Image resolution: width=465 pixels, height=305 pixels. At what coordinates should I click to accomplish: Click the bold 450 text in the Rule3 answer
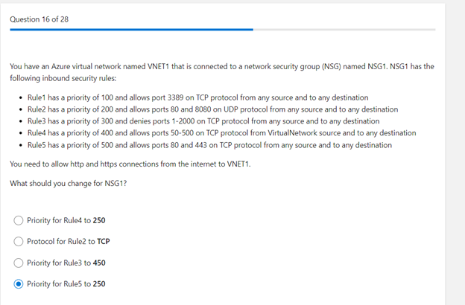click(99, 263)
